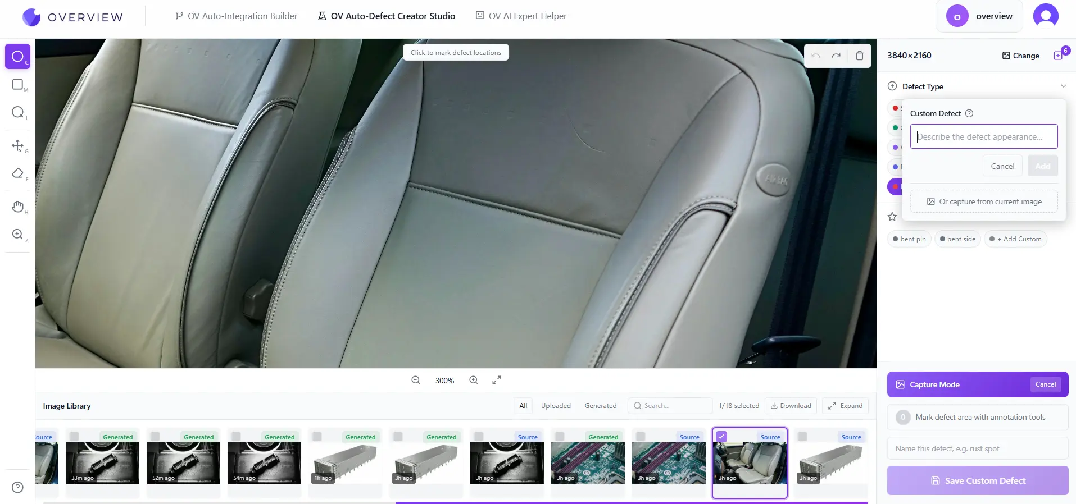Pick the eraser tool in the left toolbar
The image size is (1076, 504).
tap(17, 173)
